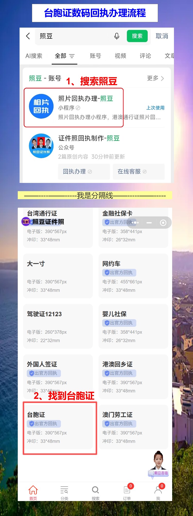Tap the 照豆证件照 camera logo icon
This screenshot has height=516, width=193.
[26, 222]
